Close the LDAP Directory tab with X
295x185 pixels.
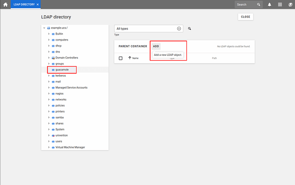pyautogui.click(x=38, y=4)
